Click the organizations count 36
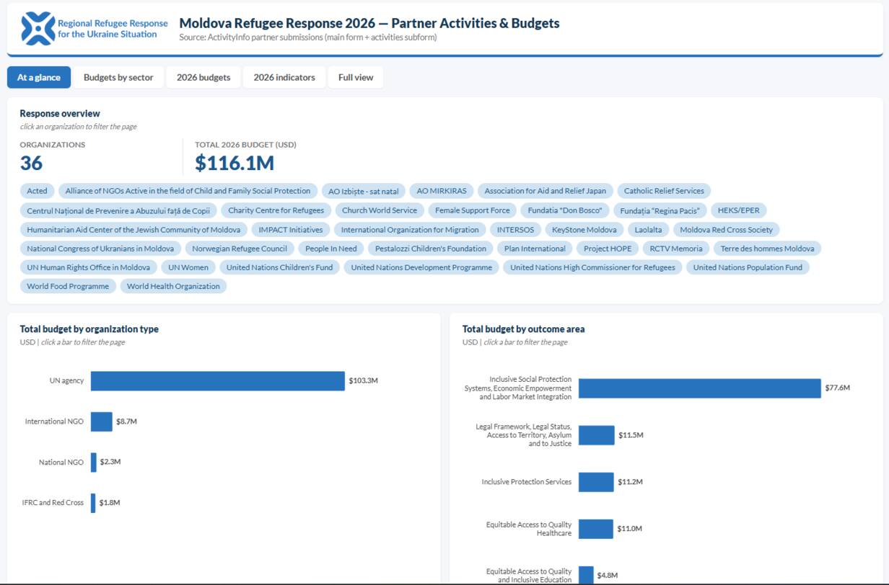This screenshot has height=585, width=889. [x=31, y=164]
